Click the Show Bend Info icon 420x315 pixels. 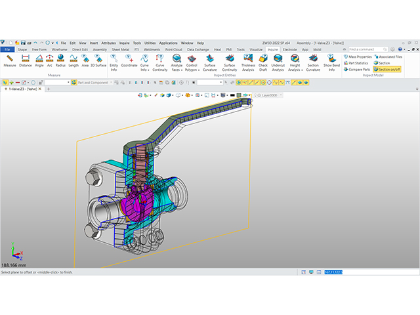click(x=331, y=63)
